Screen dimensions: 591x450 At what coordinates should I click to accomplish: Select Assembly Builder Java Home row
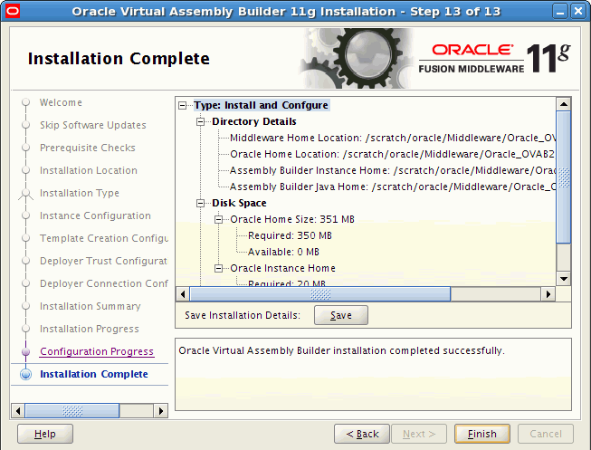click(x=393, y=187)
